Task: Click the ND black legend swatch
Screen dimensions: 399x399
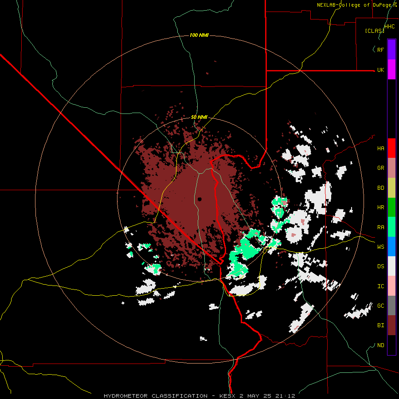Action: (x=391, y=345)
